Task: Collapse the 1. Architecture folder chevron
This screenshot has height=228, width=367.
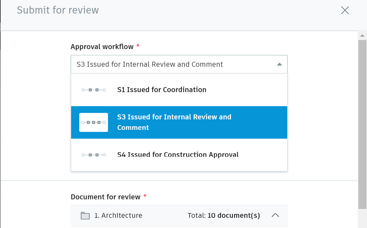Action: tap(275, 215)
